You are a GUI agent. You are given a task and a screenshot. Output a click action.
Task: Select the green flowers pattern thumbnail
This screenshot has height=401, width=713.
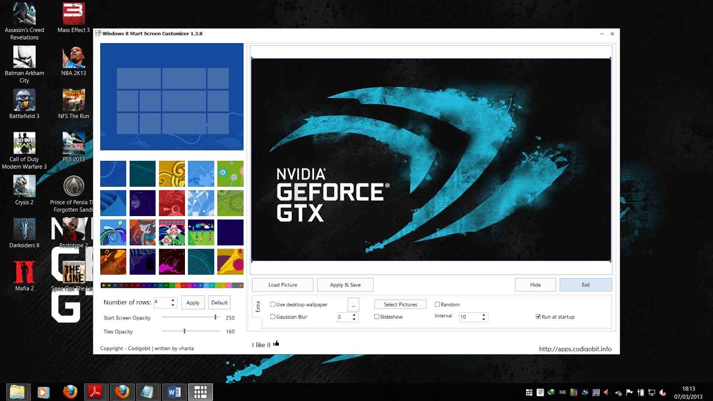[x=230, y=174]
